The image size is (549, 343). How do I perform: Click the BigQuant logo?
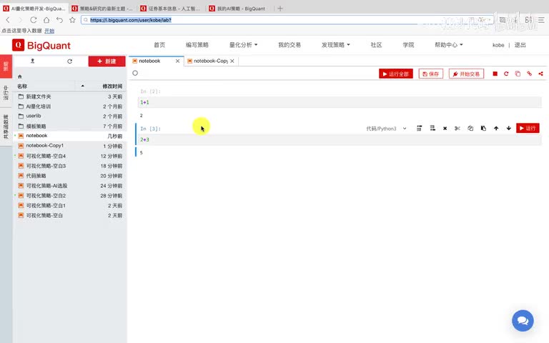point(41,45)
